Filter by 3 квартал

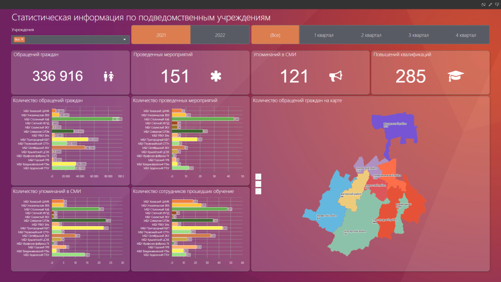point(418,35)
